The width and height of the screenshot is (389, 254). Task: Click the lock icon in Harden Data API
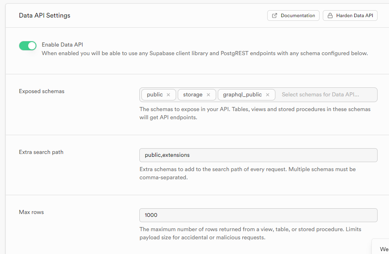330,16
